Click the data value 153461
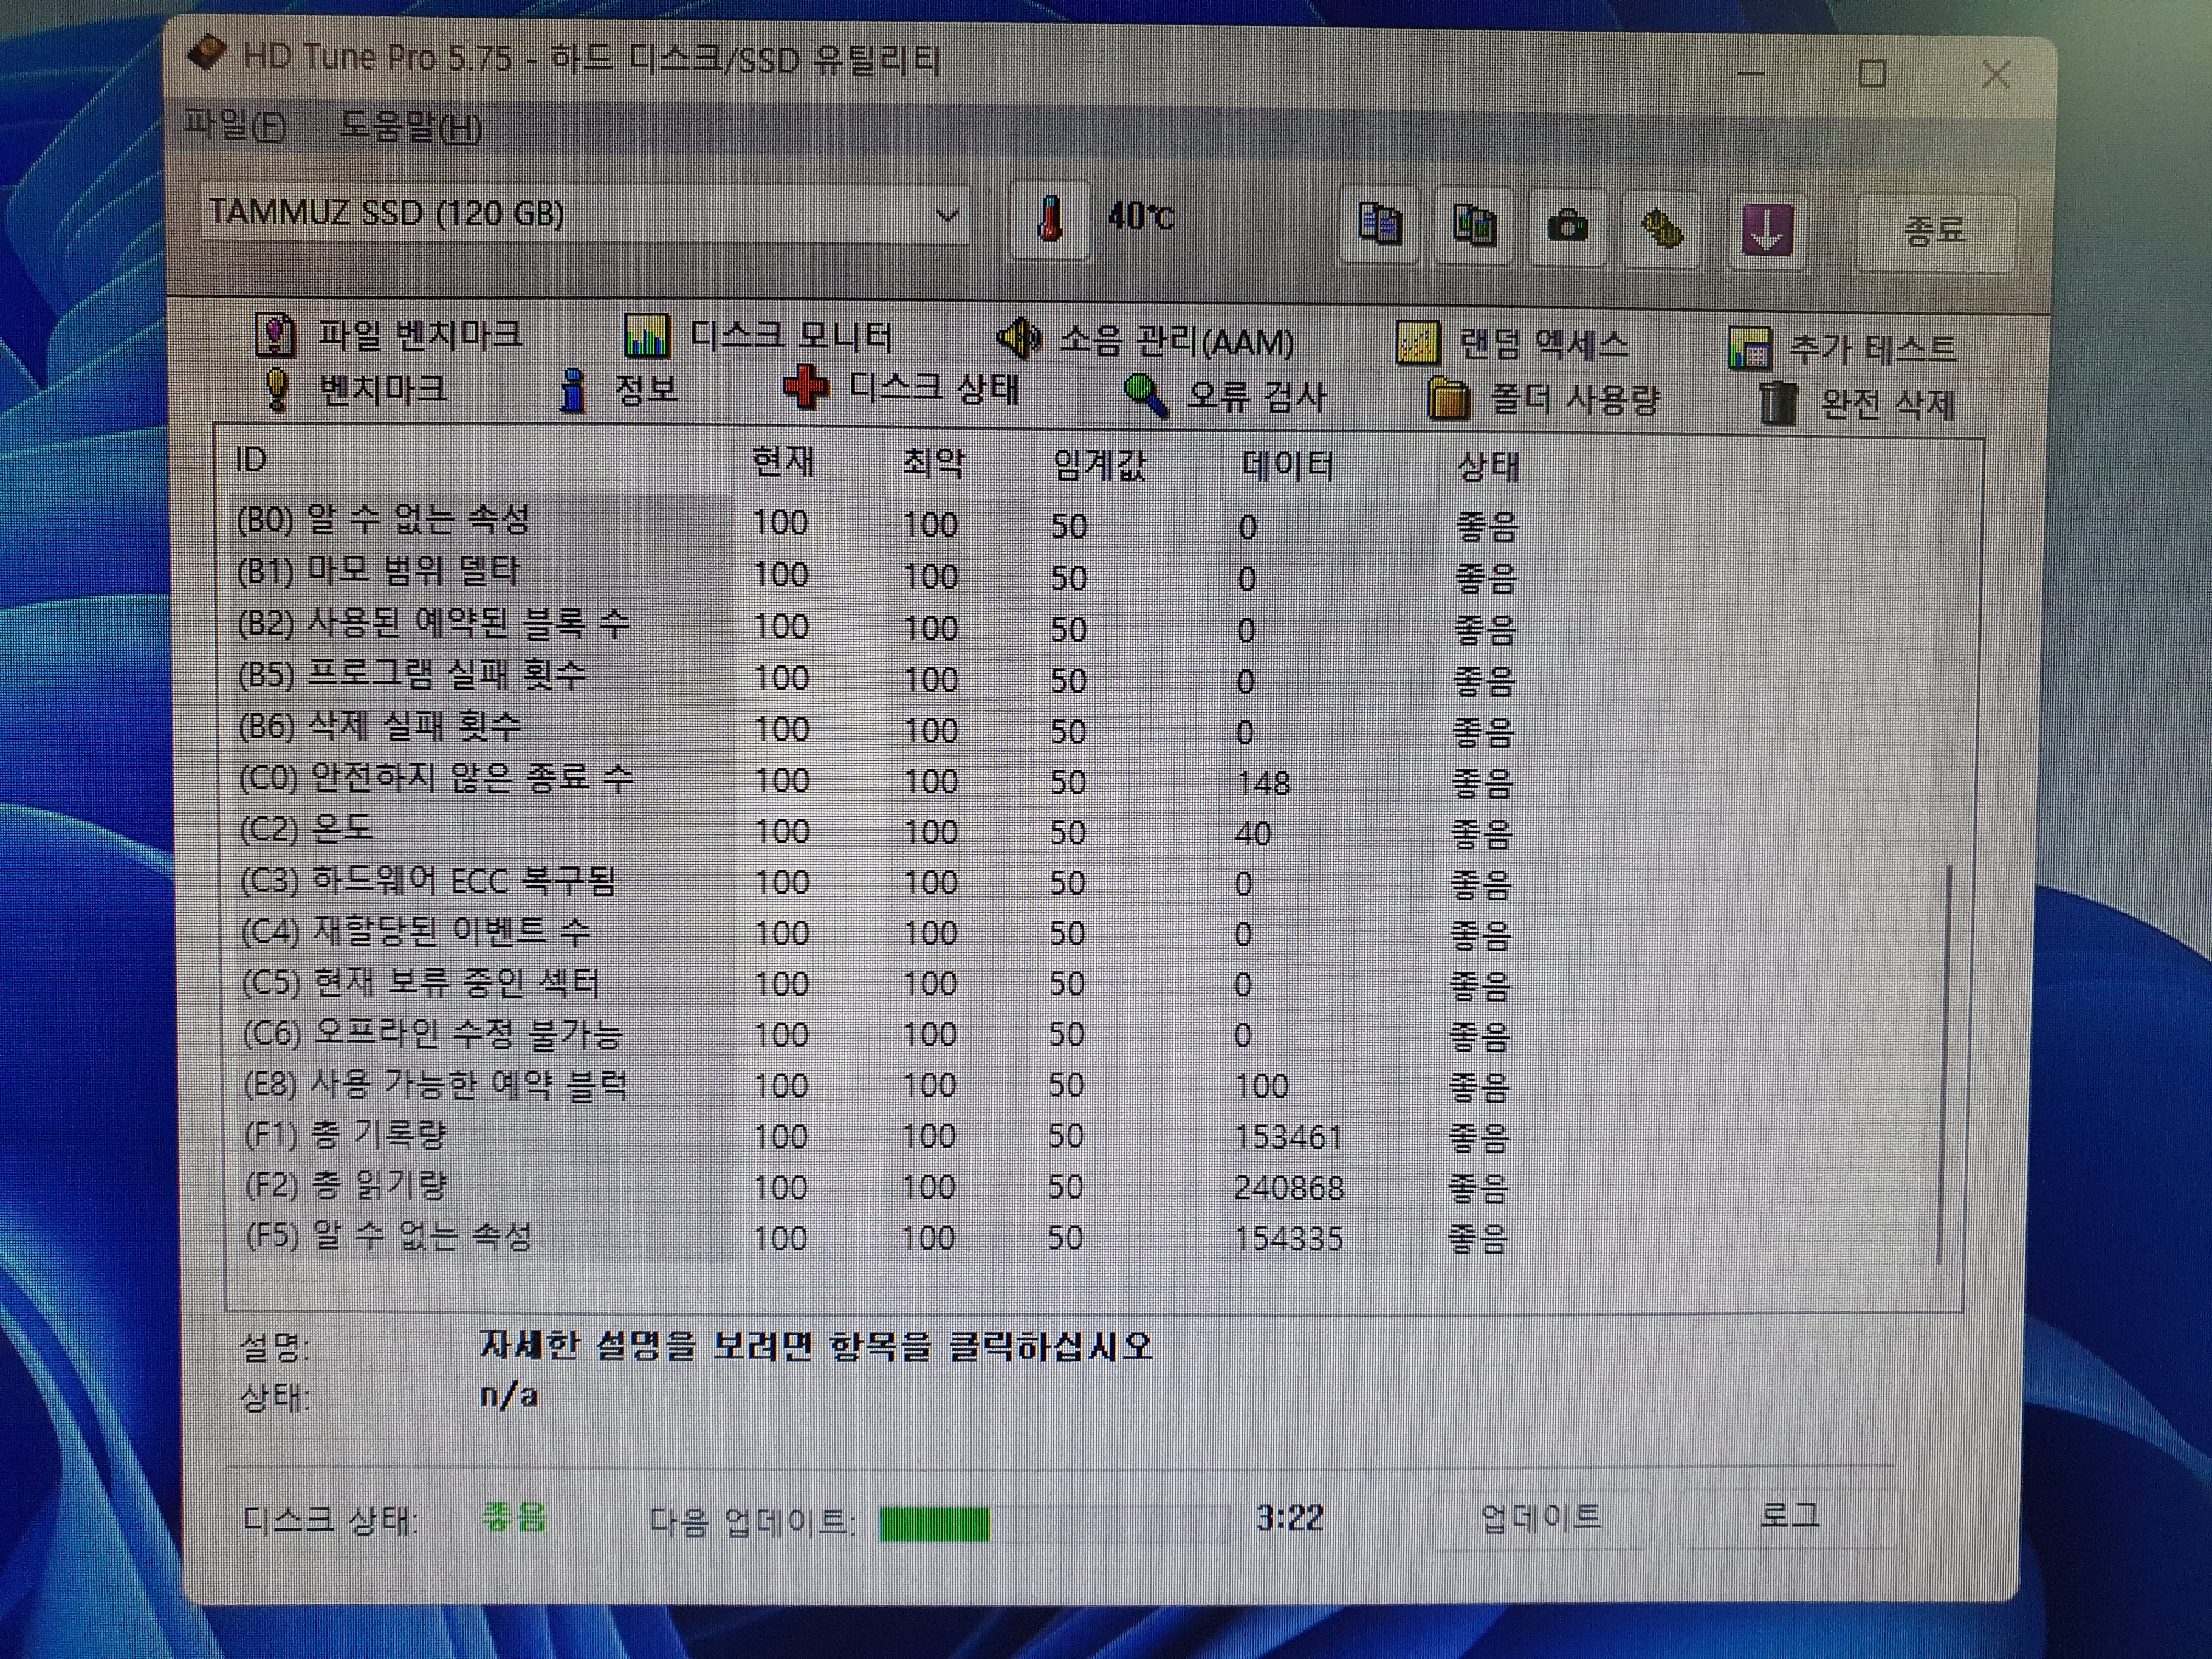The height and width of the screenshot is (1659, 2212). (x=1288, y=1137)
